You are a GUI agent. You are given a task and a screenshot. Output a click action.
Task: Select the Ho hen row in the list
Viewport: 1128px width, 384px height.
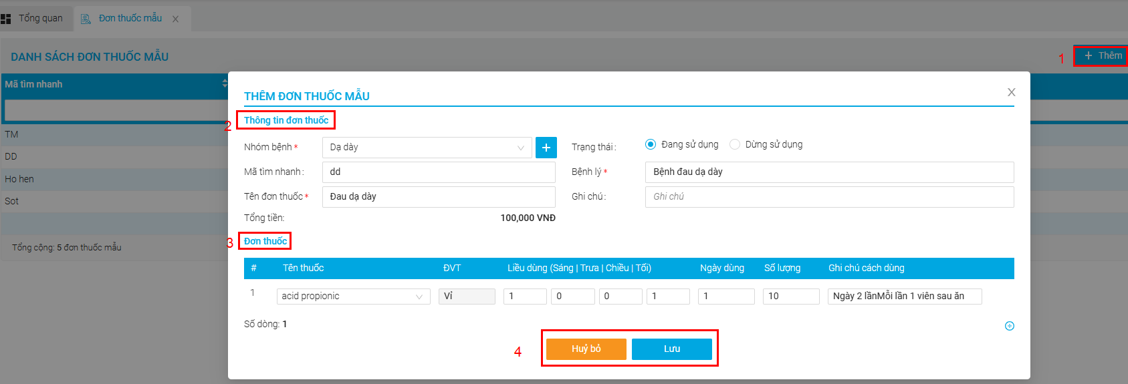tap(114, 180)
